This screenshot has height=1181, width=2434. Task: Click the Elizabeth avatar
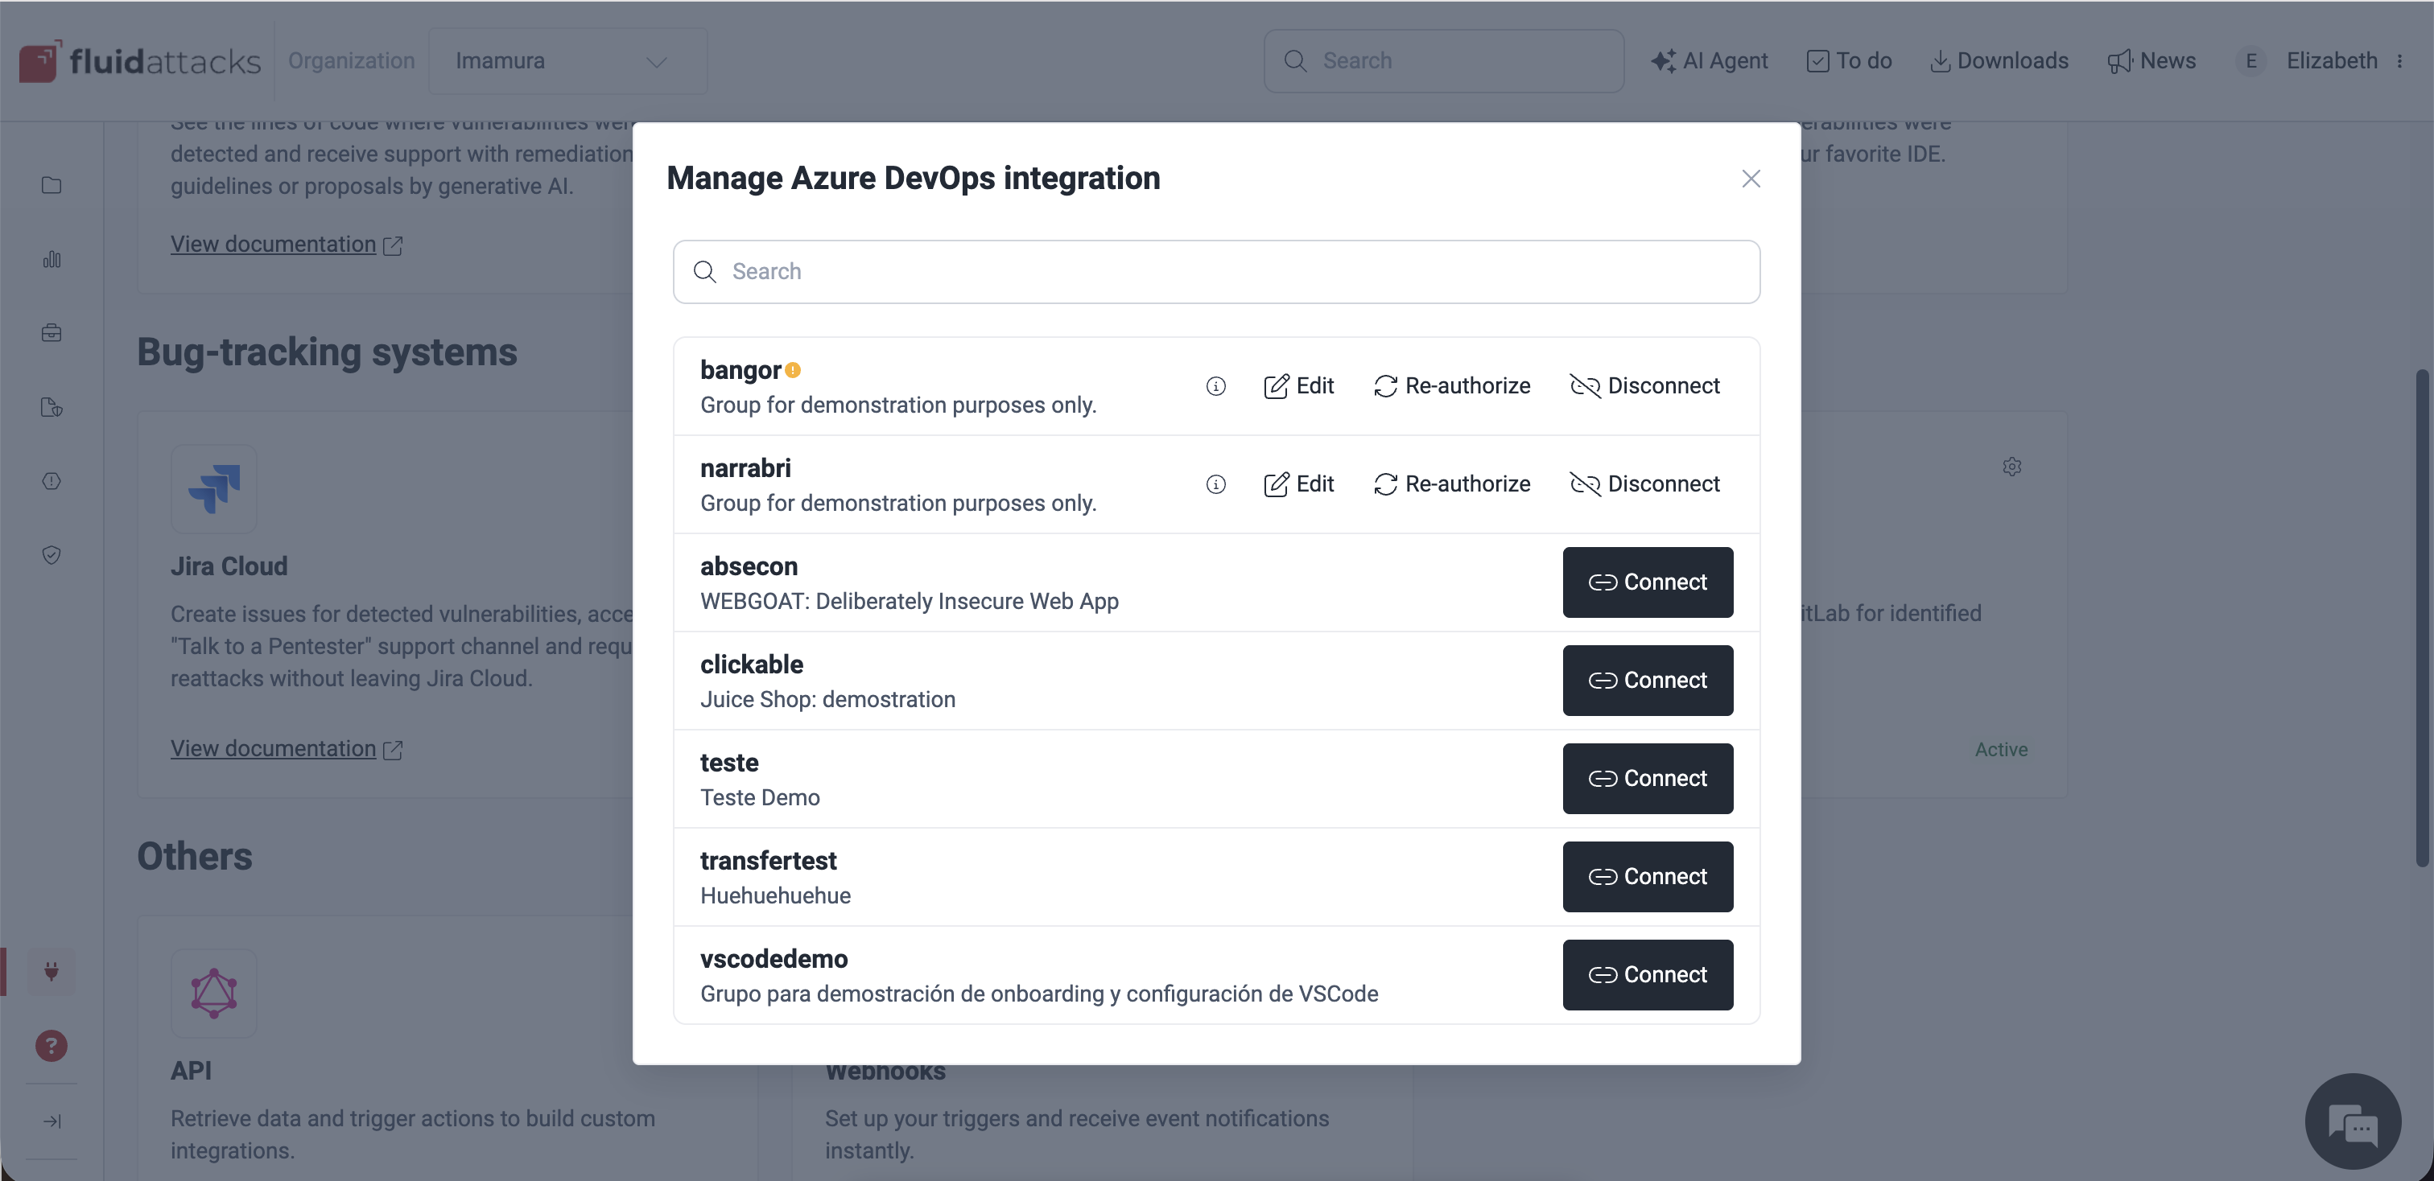coord(2251,61)
